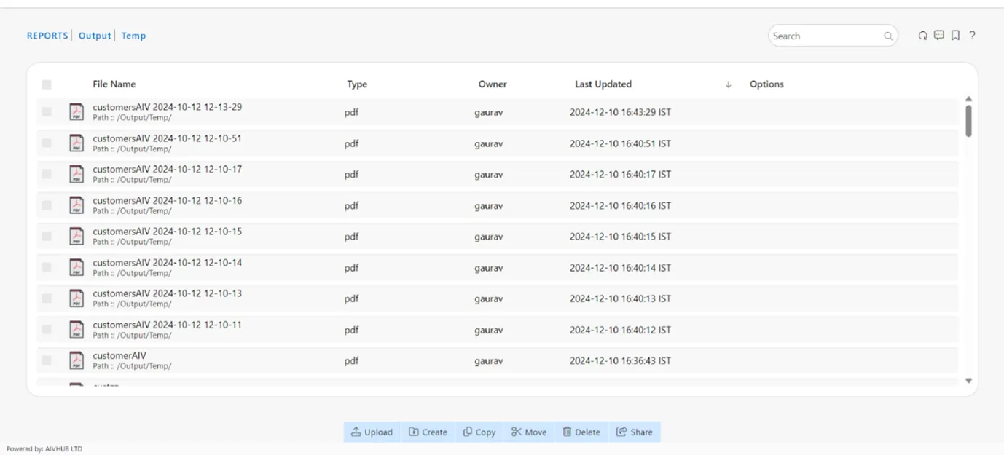Open help via question mark icon
Screen dimensions: 1004x455
[x=972, y=36]
